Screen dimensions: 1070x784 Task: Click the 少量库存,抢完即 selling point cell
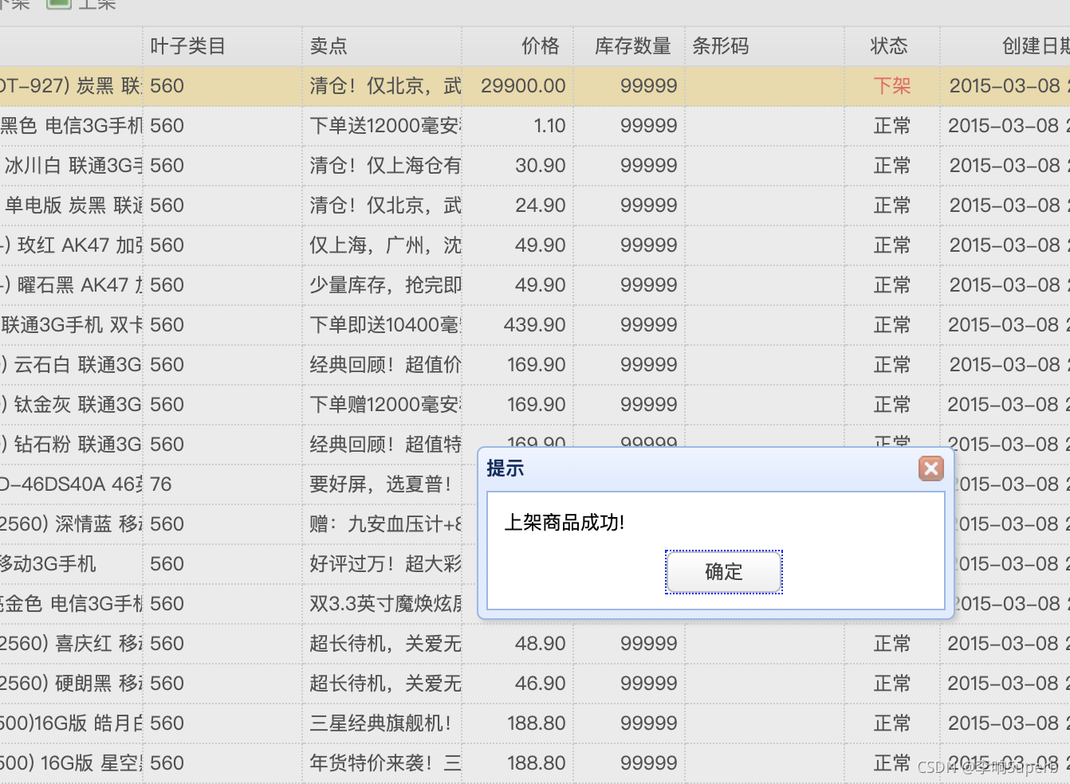[382, 285]
